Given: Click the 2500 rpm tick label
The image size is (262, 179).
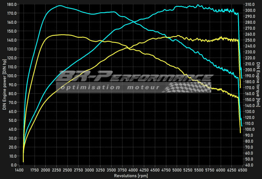Looking at the screenshot, I should pos(68,170).
